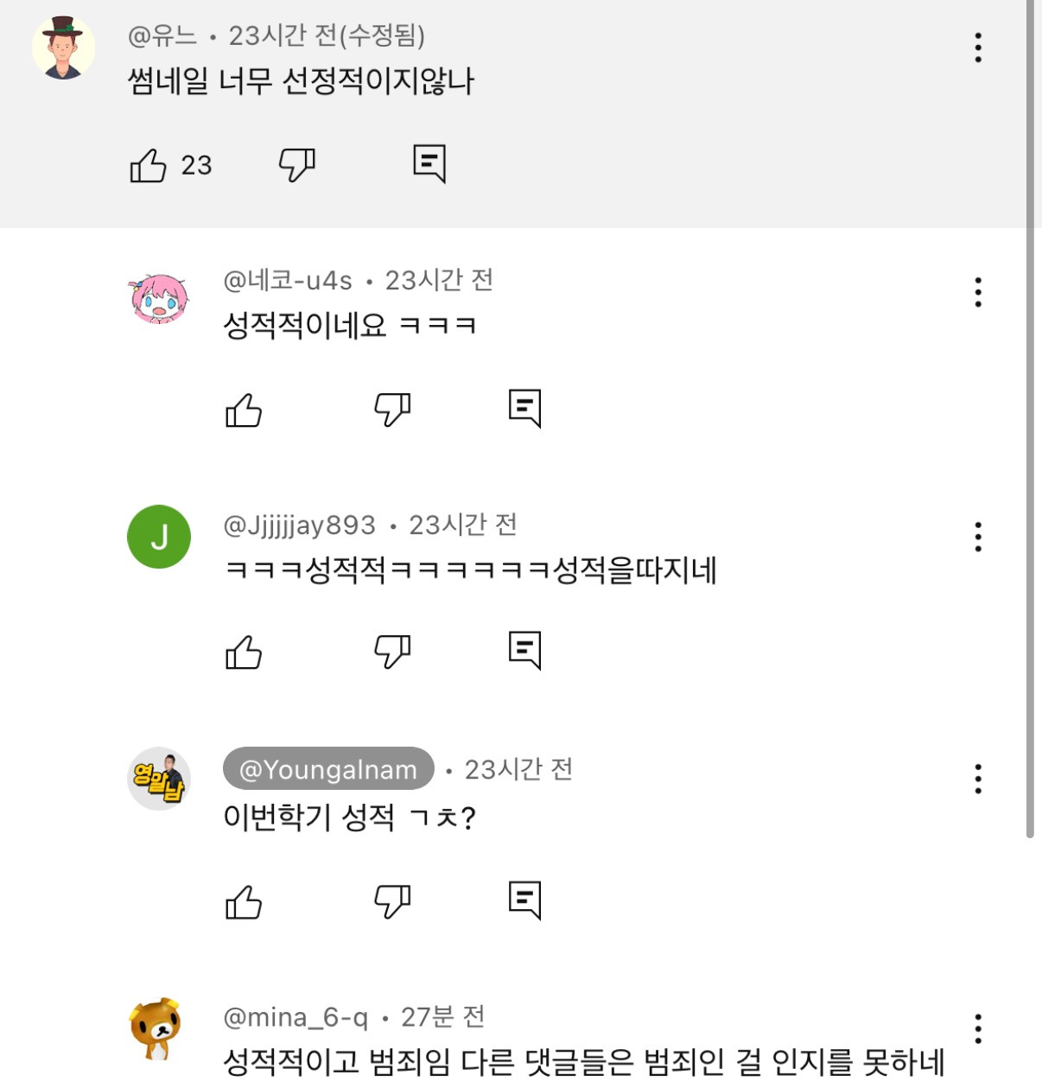
Task: Dislike the reply from @네코-u4s
Action: pos(392,408)
